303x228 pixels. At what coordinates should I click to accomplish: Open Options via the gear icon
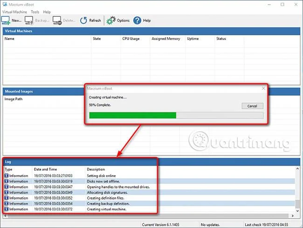[x=111, y=20]
